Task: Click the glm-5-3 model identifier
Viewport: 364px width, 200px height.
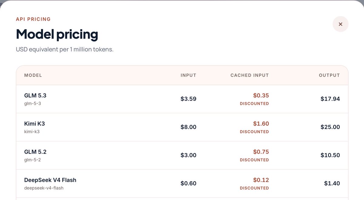Action: coord(32,103)
